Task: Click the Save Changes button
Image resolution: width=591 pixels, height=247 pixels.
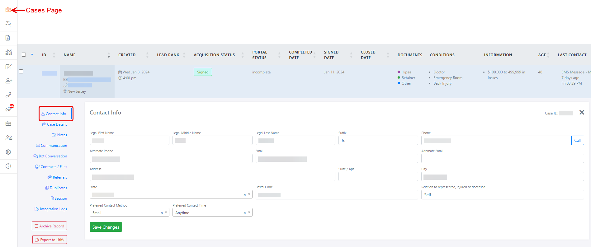Action: 106,227
